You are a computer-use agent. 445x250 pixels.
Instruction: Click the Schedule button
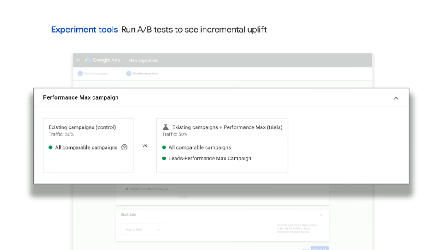point(319,248)
